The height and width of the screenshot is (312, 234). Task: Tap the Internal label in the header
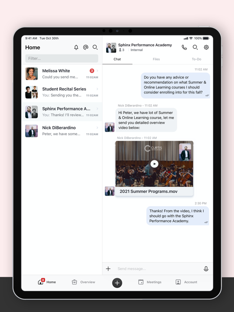(136, 50)
